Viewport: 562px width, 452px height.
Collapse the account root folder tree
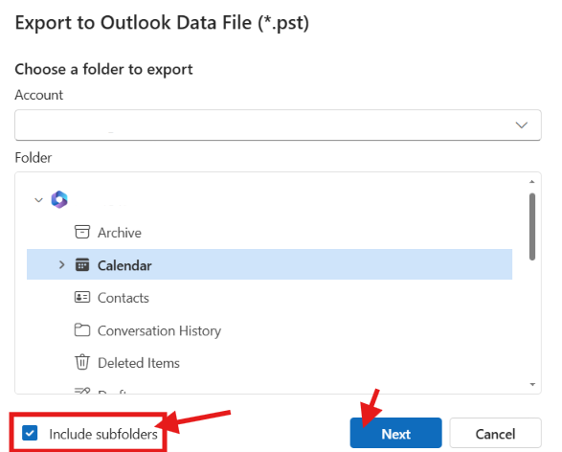[38, 200]
